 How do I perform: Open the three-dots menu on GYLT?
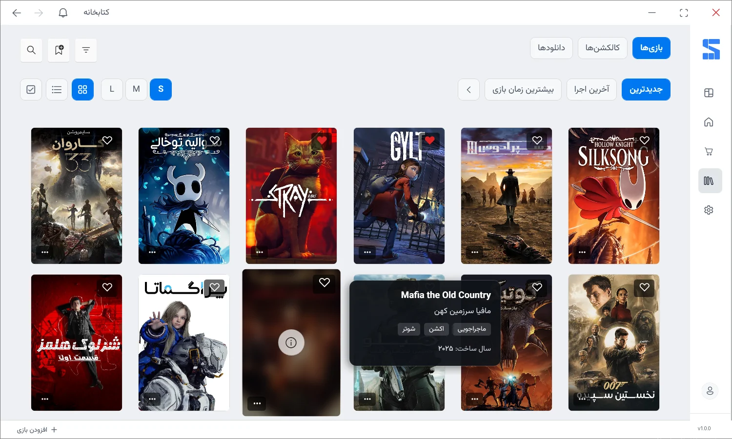pos(367,252)
